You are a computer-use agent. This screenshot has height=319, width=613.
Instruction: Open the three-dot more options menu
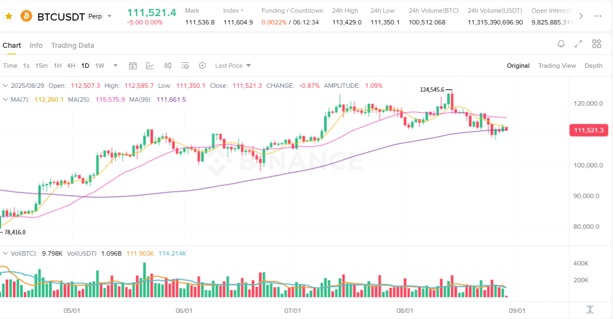(598, 16)
